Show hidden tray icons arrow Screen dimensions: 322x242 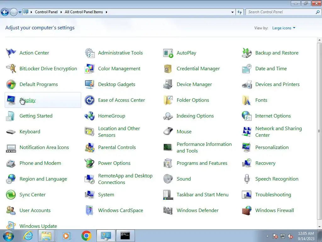(x=267, y=236)
